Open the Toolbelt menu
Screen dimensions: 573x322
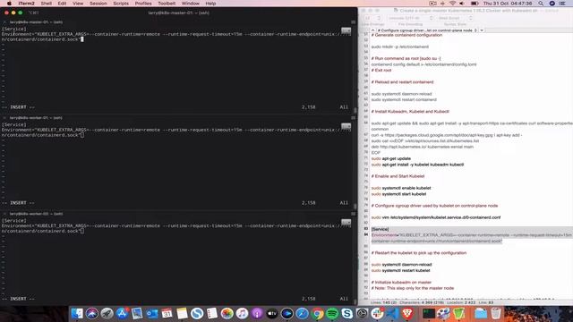[x=167, y=4]
